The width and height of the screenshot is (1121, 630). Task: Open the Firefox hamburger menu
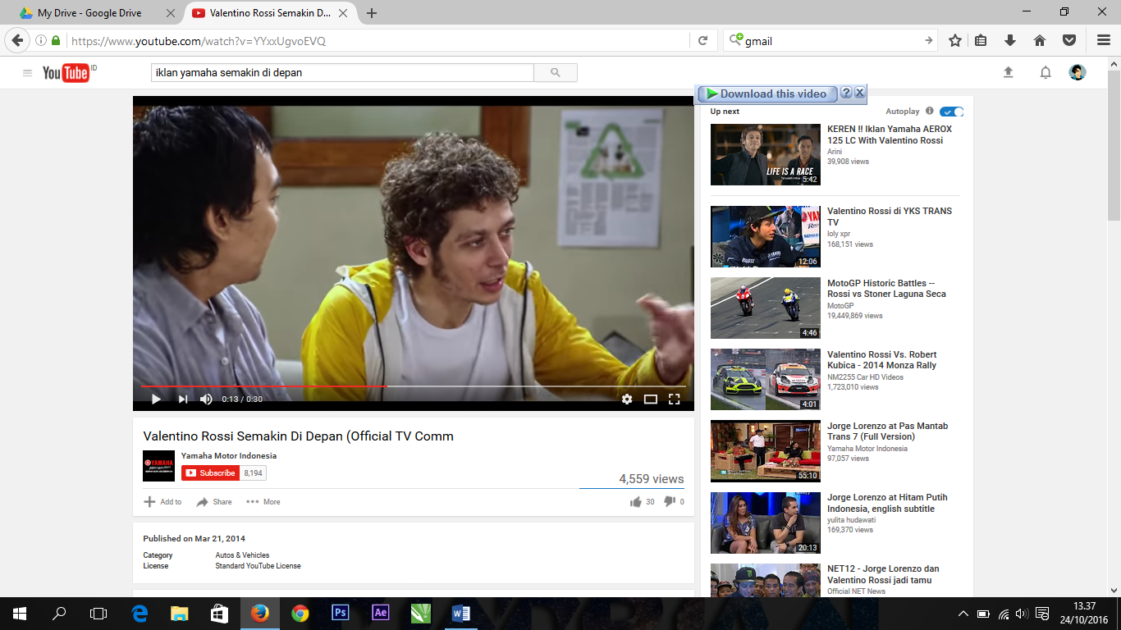pyautogui.click(x=1104, y=40)
